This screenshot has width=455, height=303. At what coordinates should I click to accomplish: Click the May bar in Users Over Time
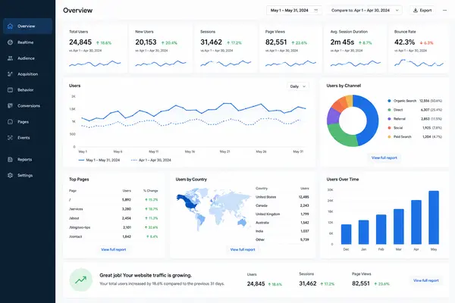[x=434, y=217]
